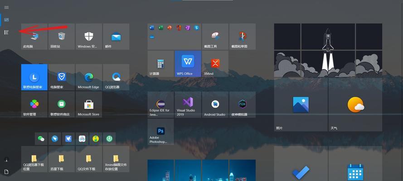Launch the Eclipse IDE for Java tile
Image resolution: width=403 pixels, height=181 pixels.
160,105
